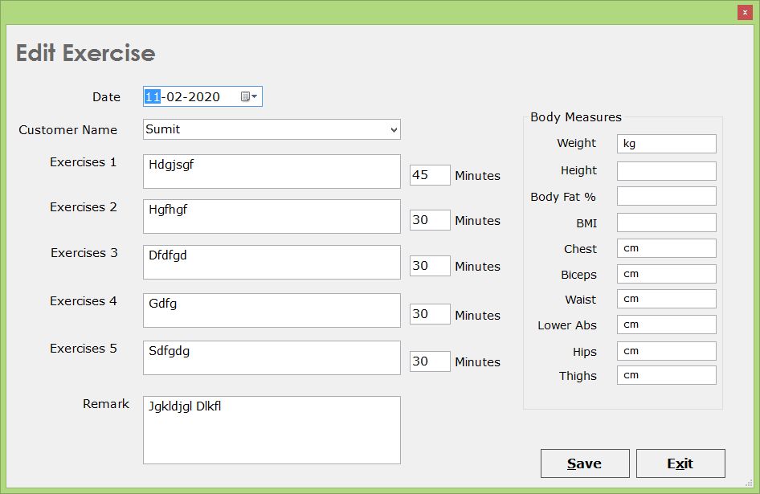
Task: Click the BMI input field
Action: pos(667,223)
